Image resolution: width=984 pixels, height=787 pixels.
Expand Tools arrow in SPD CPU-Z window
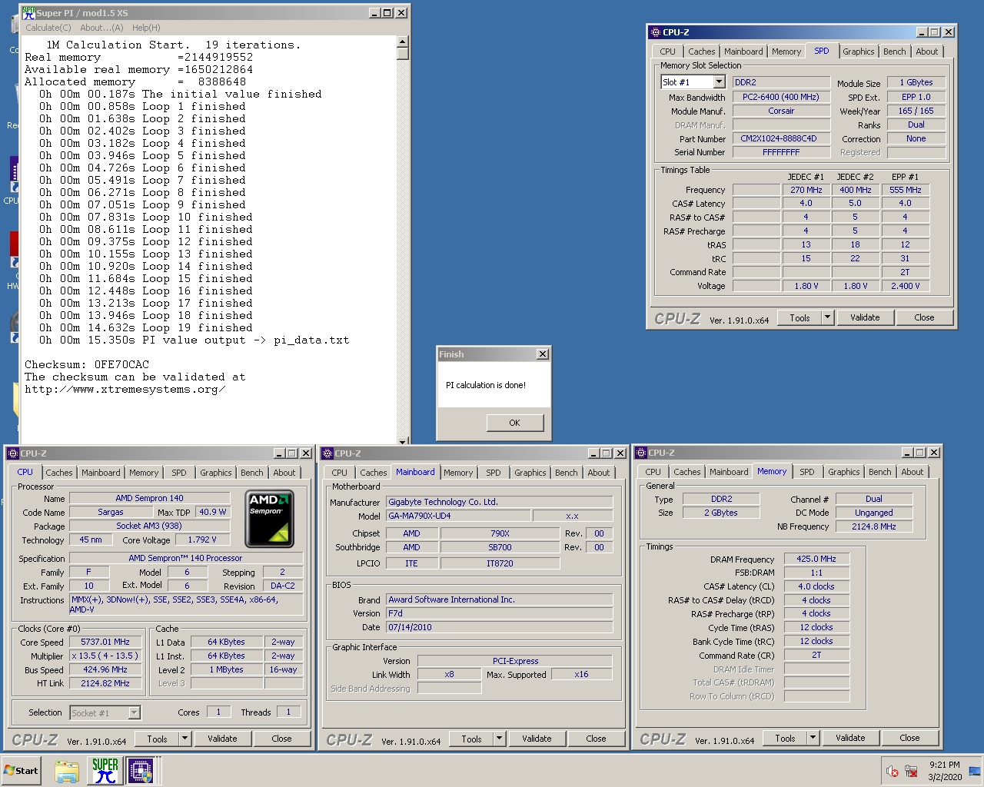click(827, 317)
